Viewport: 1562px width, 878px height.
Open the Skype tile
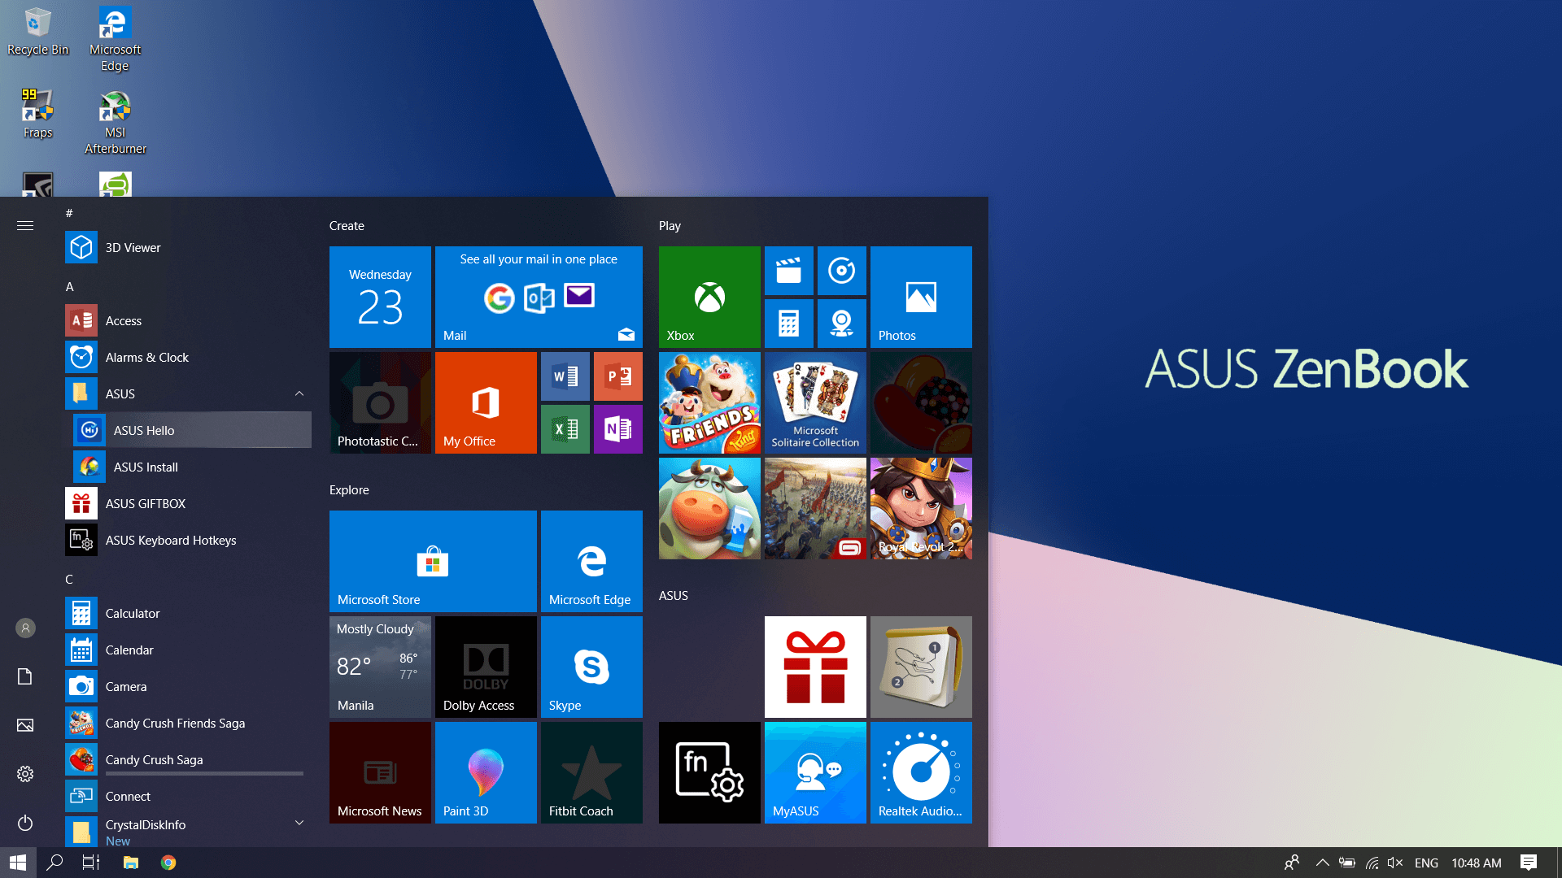click(591, 667)
